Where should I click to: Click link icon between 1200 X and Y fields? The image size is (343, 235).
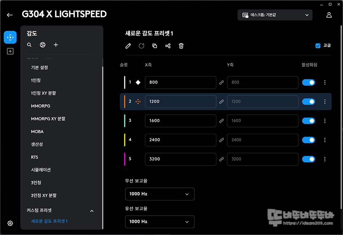point(221,102)
